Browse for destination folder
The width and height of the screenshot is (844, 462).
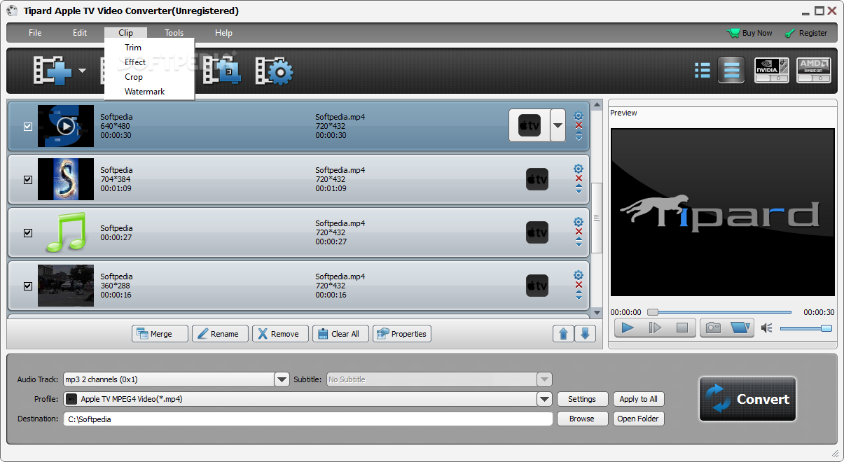(x=582, y=419)
